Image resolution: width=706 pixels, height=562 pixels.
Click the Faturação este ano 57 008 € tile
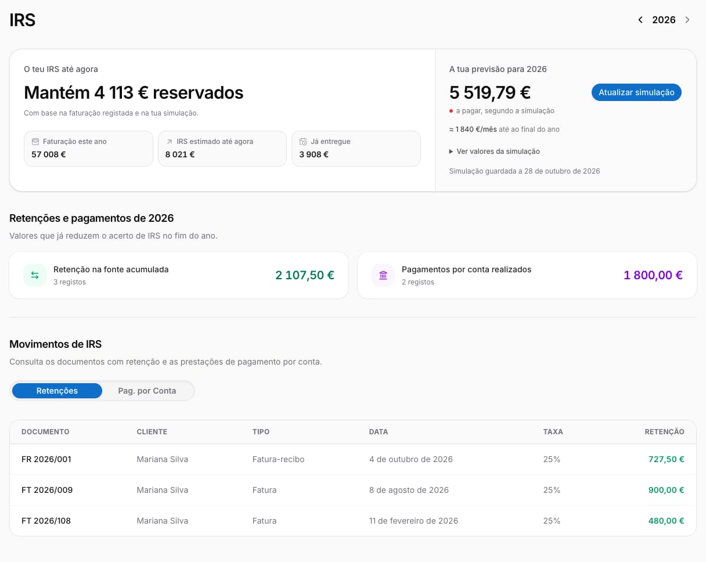click(88, 149)
